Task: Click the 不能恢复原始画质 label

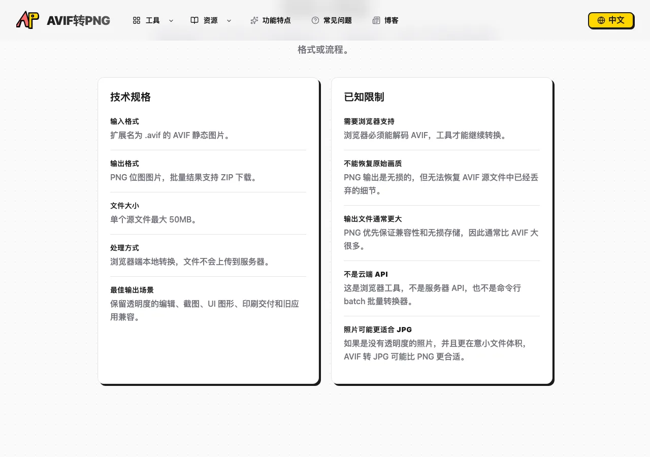Action: coord(373,164)
